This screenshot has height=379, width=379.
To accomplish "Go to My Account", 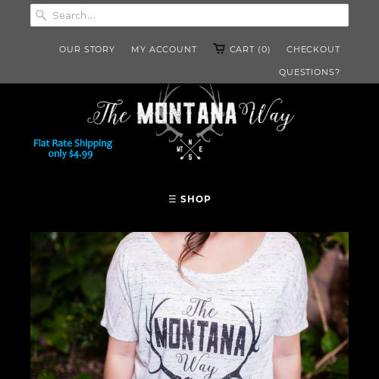I will tap(164, 49).
